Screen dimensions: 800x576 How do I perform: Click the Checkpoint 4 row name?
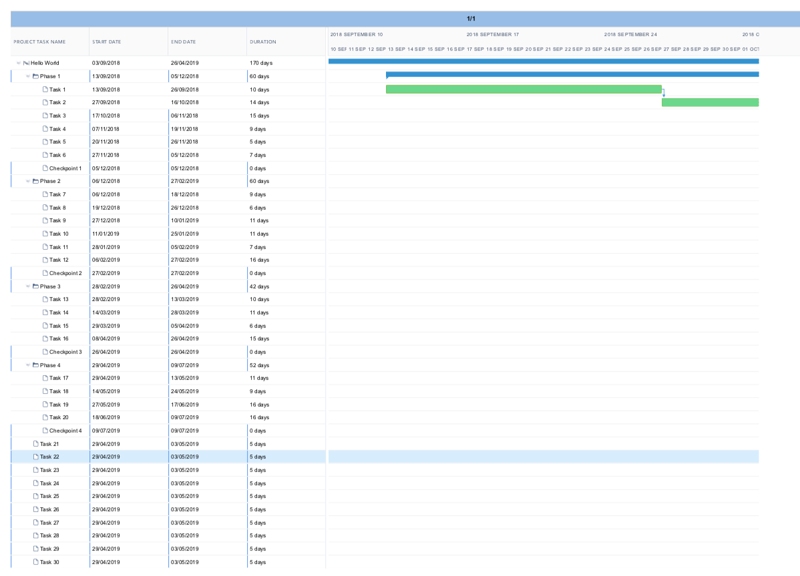click(65, 430)
